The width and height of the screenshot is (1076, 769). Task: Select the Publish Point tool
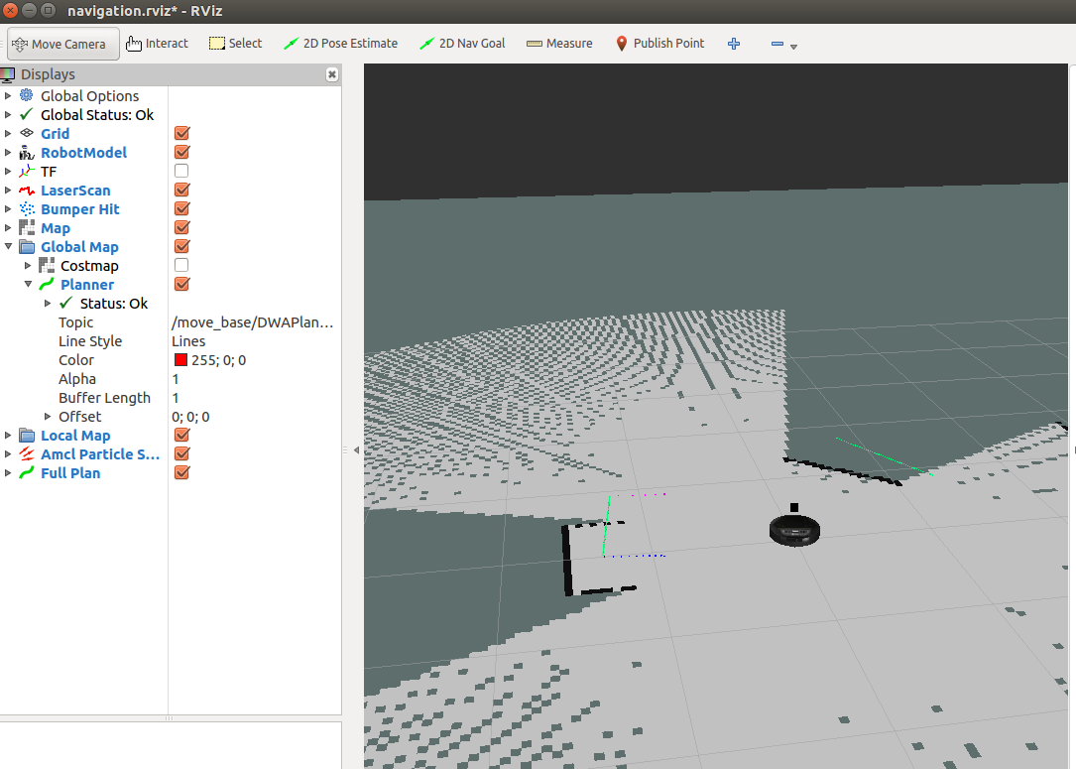point(660,44)
